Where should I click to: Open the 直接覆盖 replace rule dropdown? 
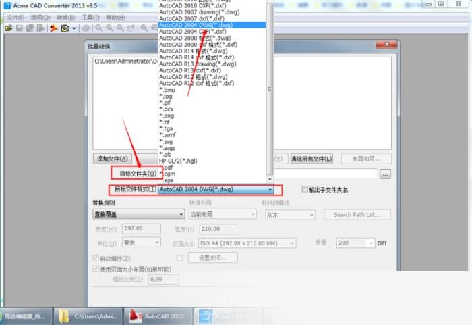pos(139,214)
